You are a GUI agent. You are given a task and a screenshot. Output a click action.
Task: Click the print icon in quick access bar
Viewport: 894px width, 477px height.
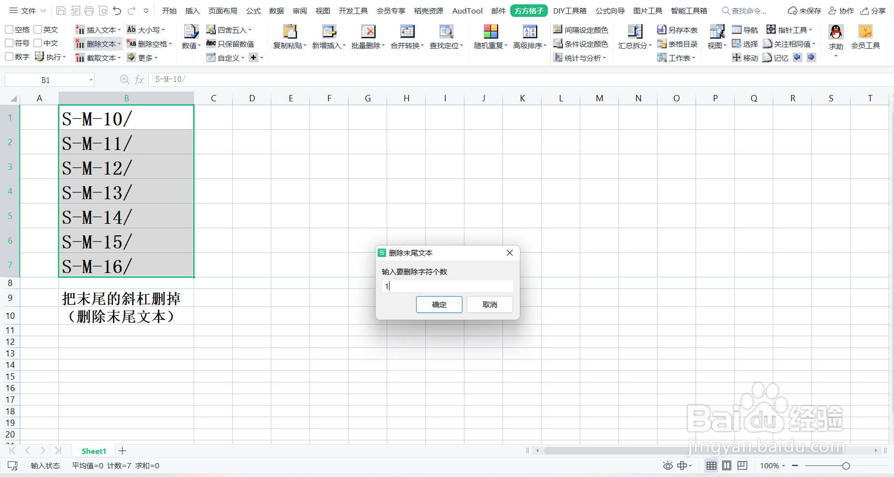tap(89, 11)
